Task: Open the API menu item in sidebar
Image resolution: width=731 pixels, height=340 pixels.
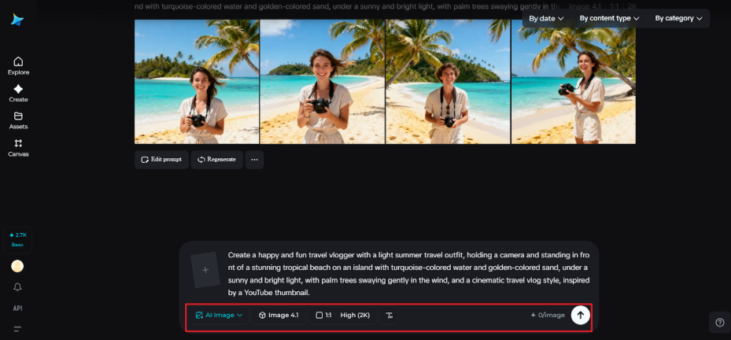Action: [17, 308]
